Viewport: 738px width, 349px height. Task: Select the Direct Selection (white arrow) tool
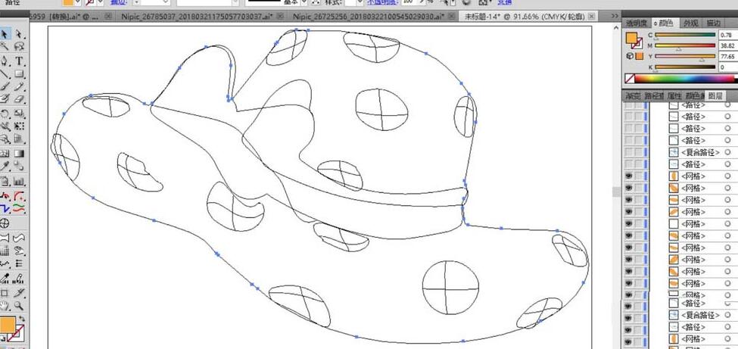[19, 34]
